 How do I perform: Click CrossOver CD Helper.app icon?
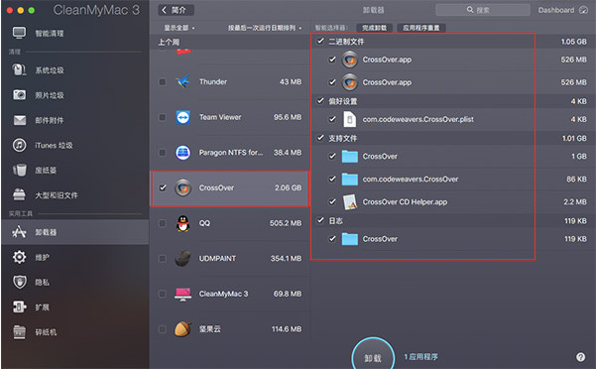(350, 201)
